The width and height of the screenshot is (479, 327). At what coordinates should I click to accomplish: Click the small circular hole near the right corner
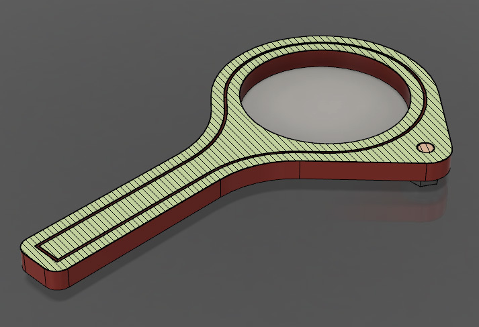(x=425, y=148)
